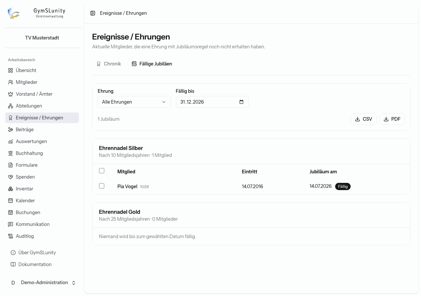Click the boxes icon for Inventar

pyautogui.click(x=11, y=189)
